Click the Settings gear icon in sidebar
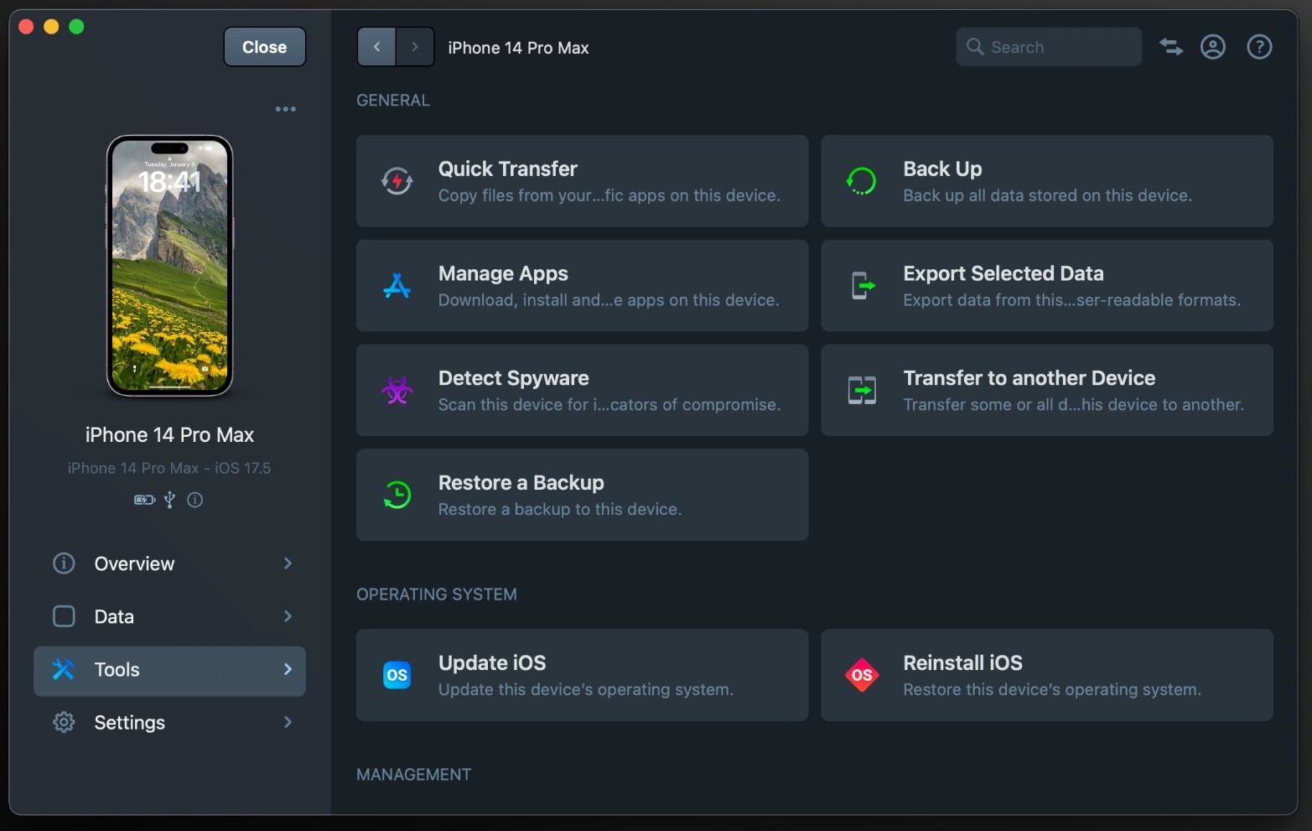 [64, 722]
